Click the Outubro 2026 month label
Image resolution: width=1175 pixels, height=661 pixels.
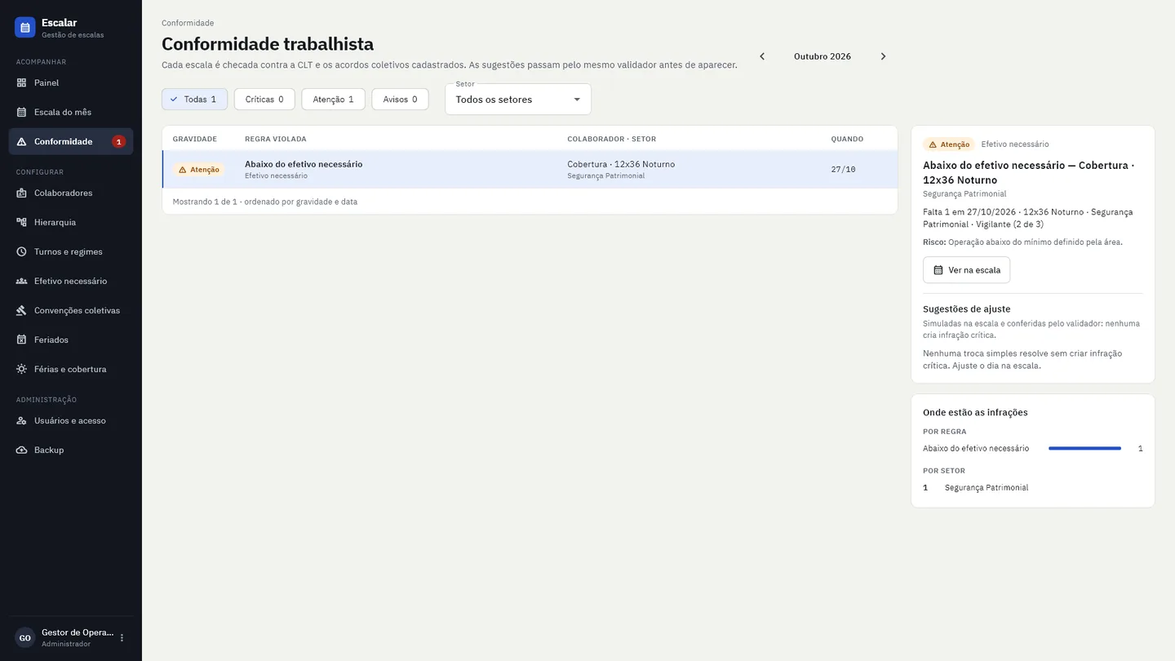click(x=822, y=56)
